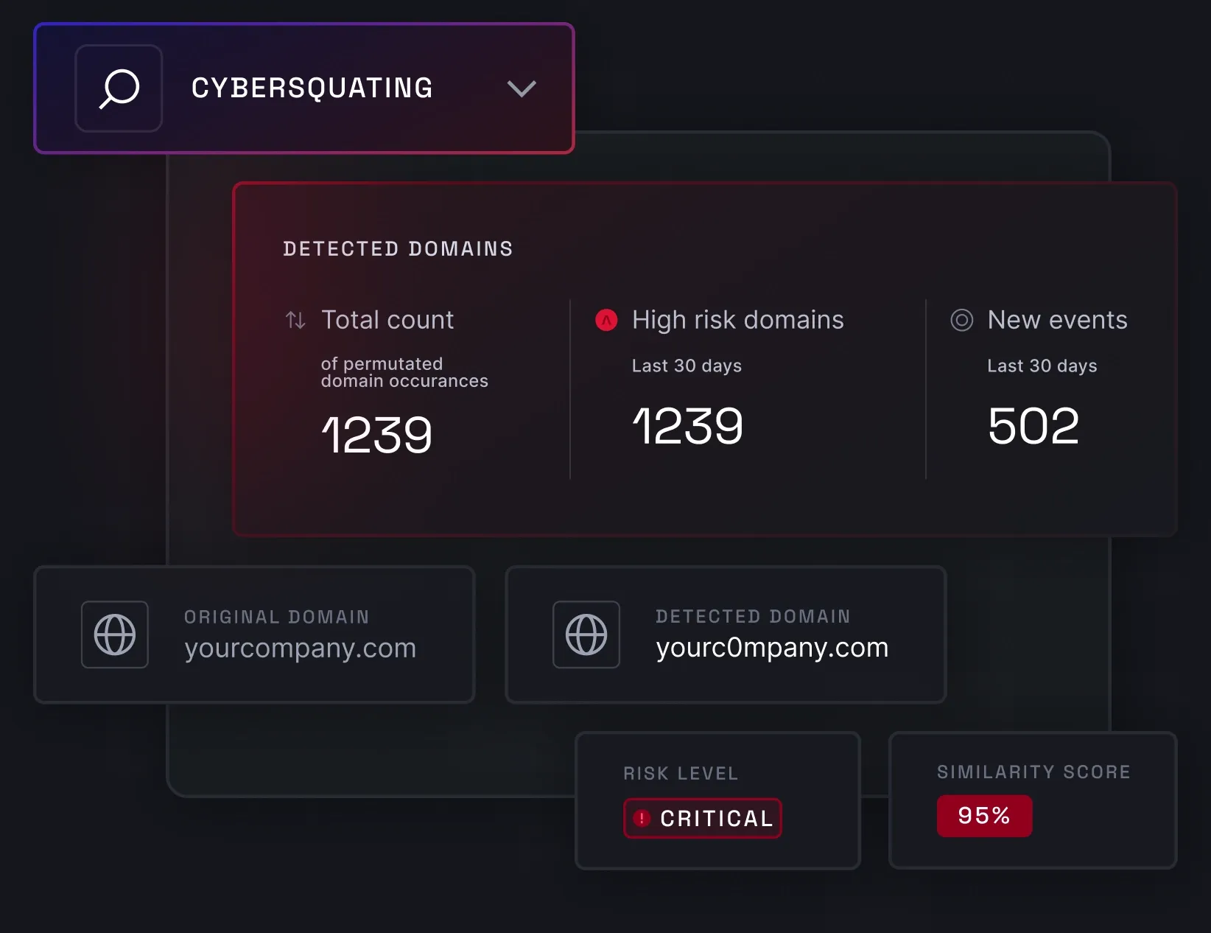Click the Detected Domains heading
This screenshot has width=1211, height=933.
[x=398, y=249]
